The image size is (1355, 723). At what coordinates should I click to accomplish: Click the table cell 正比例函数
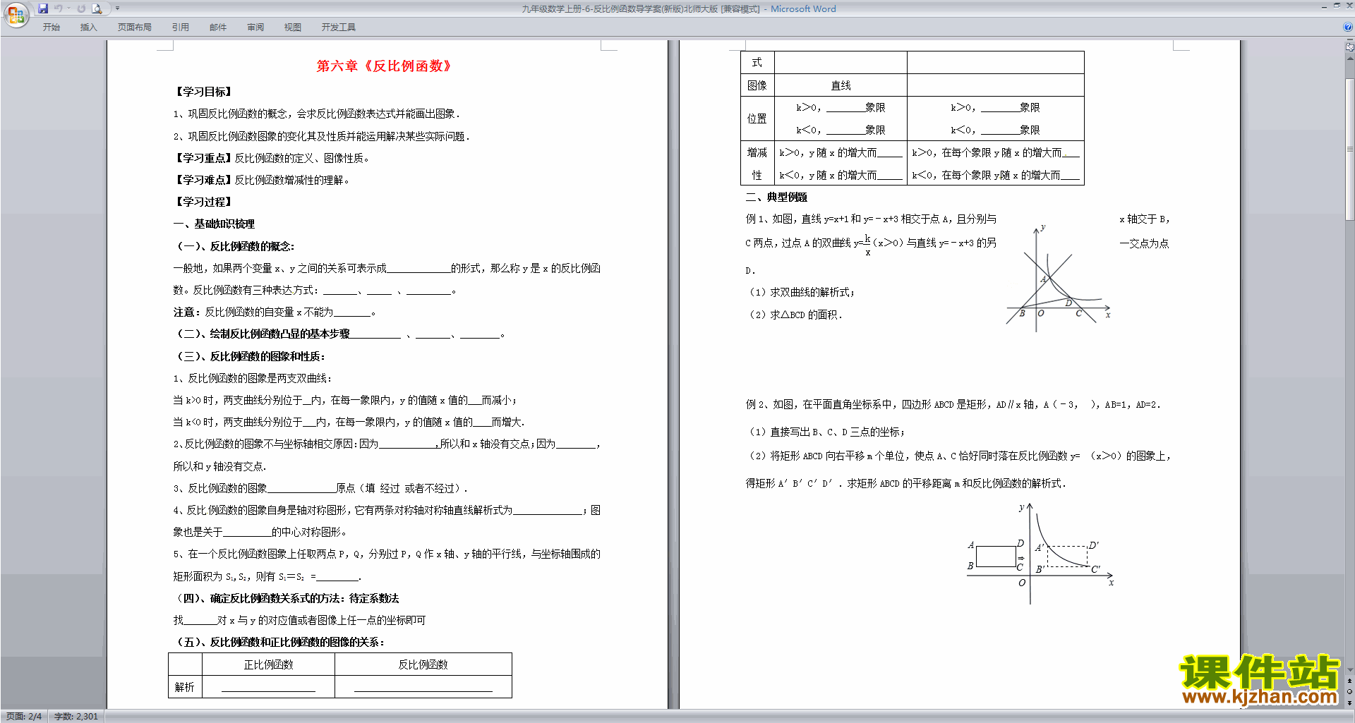[x=268, y=664]
